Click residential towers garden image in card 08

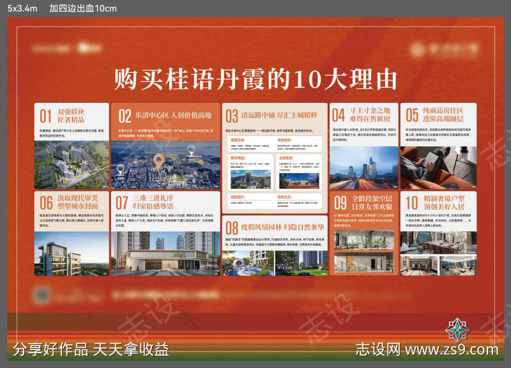click(x=301, y=263)
